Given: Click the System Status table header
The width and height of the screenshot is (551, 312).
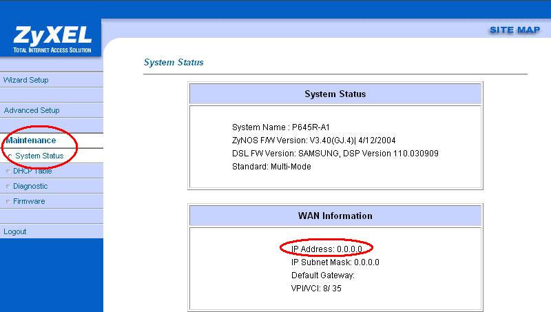Looking at the screenshot, I should (x=335, y=94).
